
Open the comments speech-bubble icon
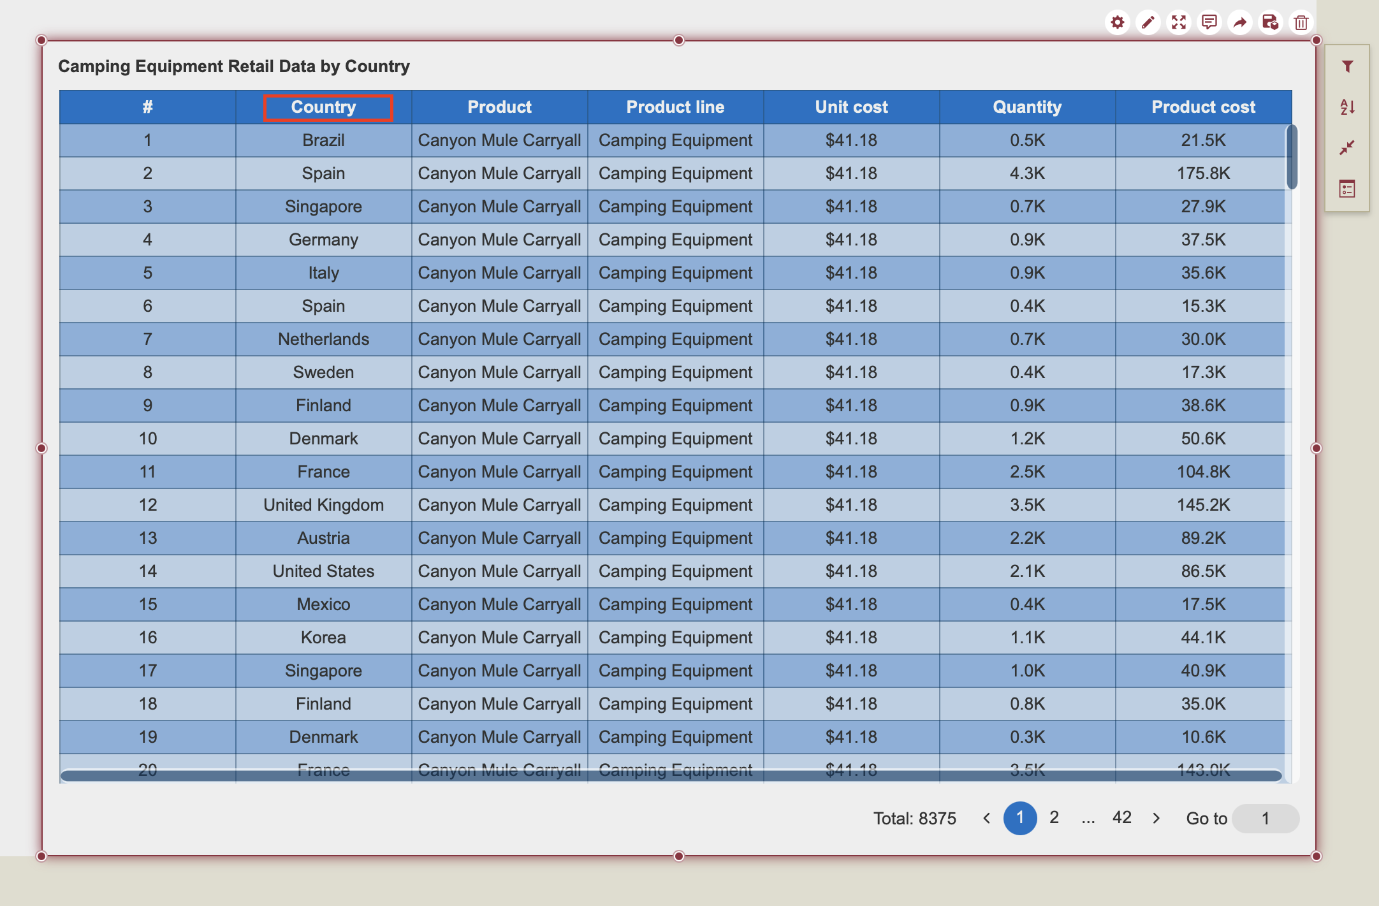click(1209, 23)
